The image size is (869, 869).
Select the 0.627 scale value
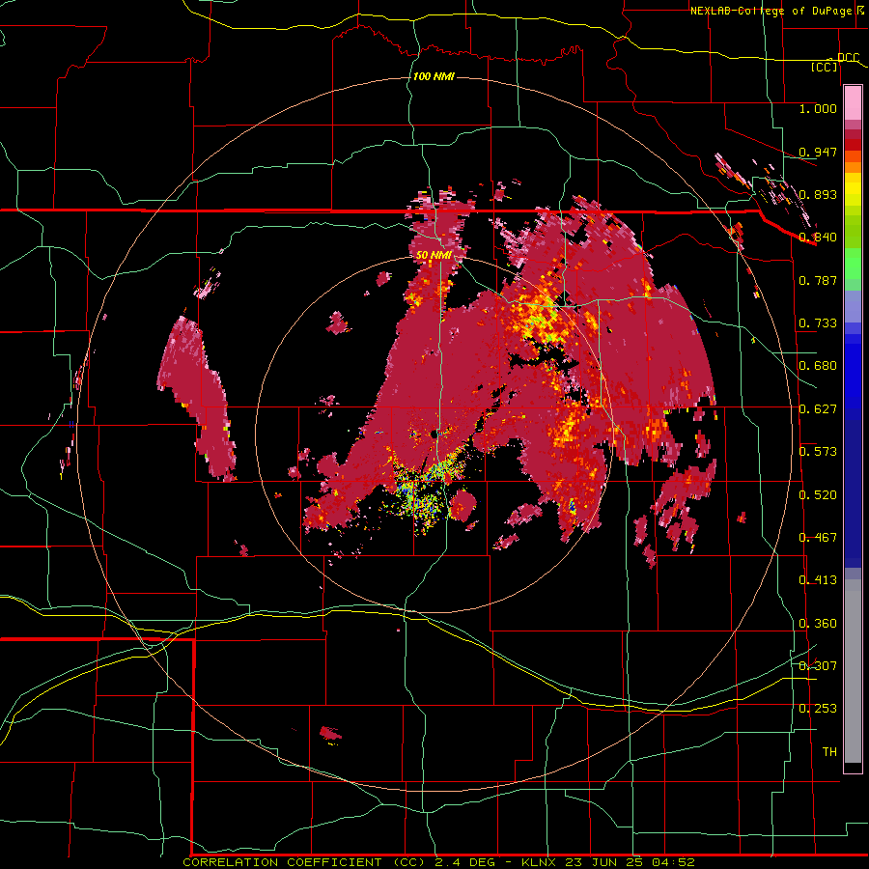point(818,409)
